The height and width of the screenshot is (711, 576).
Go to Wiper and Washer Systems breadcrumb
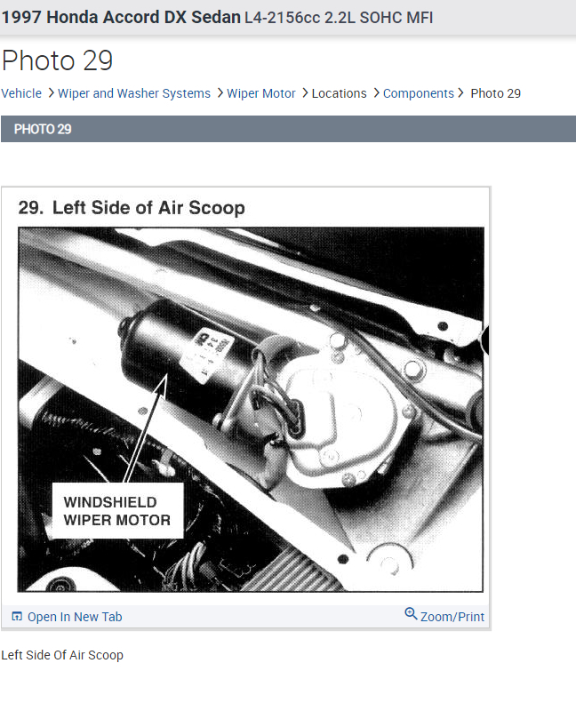(134, 93)
